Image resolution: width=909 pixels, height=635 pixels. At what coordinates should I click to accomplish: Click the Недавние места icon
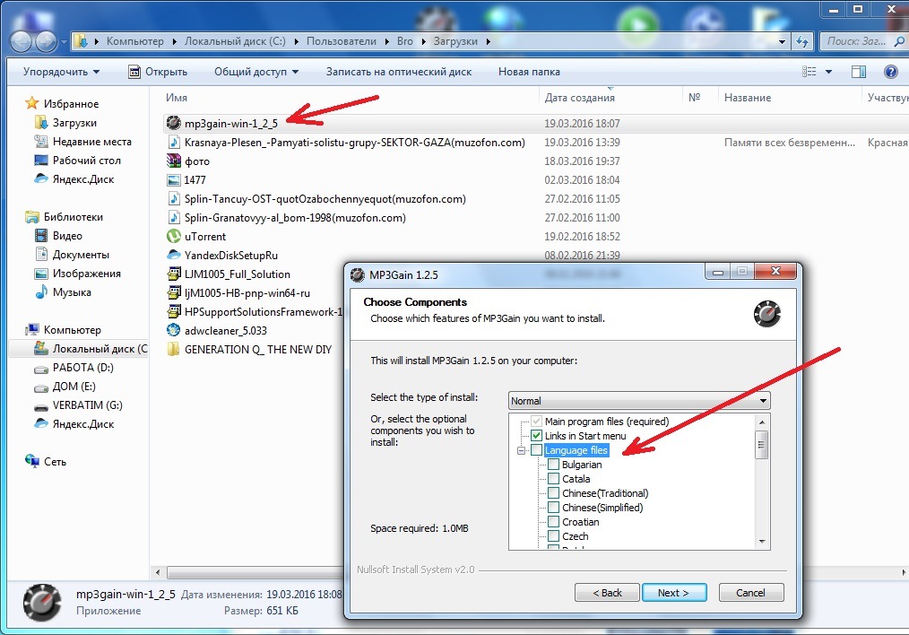click(40, 141)
